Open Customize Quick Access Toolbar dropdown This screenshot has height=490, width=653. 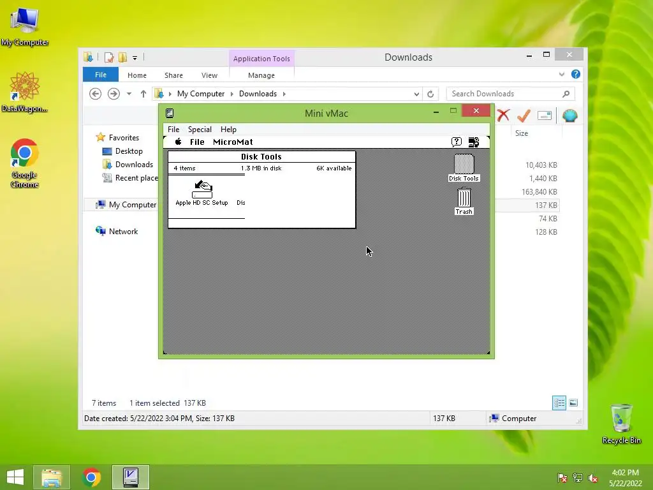[135, 58]
